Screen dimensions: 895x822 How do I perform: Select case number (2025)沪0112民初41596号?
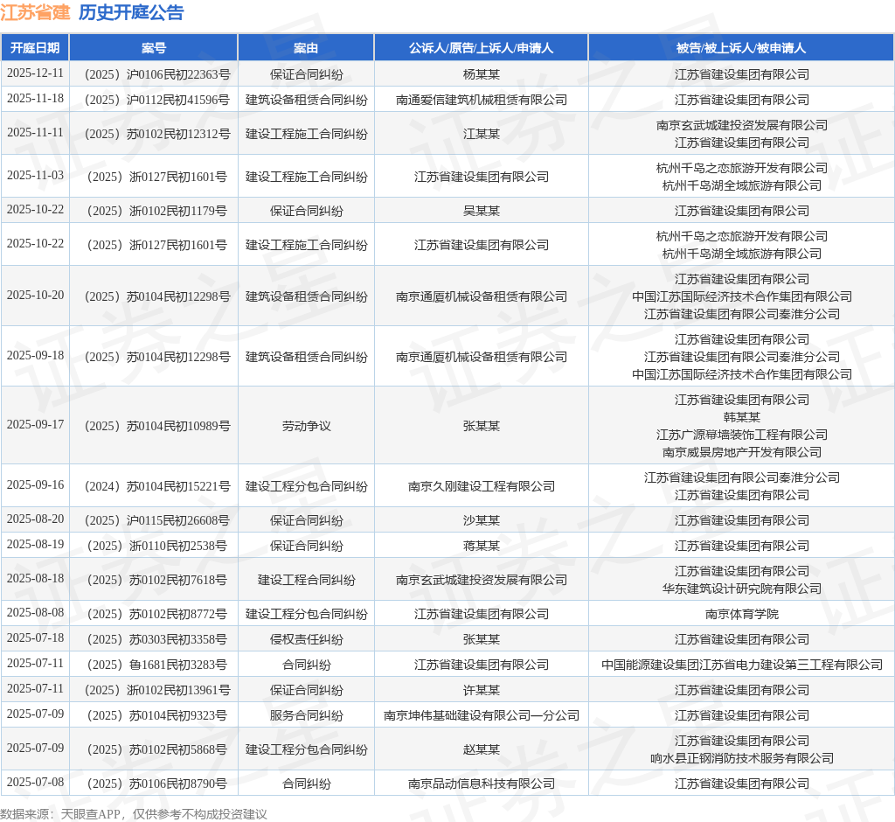[157, 100]
